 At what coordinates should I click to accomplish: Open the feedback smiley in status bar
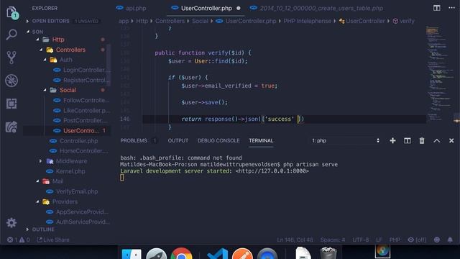click(437, 240)
